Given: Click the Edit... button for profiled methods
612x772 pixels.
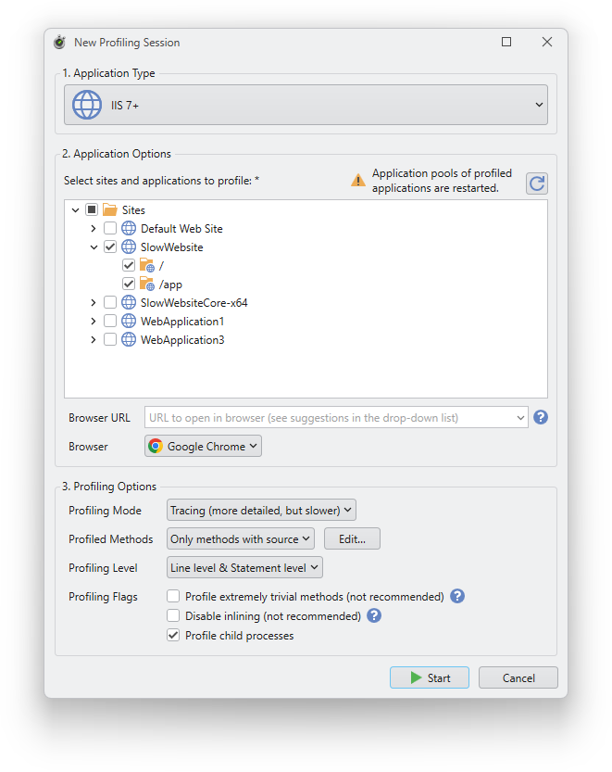Looking at the screenshot, I should tap(352, 539).
